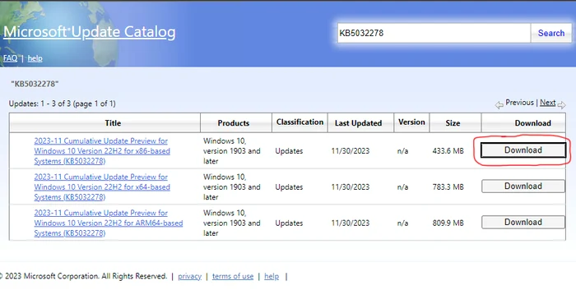
Task: Open the terms of use footer link
Action: 233,276
